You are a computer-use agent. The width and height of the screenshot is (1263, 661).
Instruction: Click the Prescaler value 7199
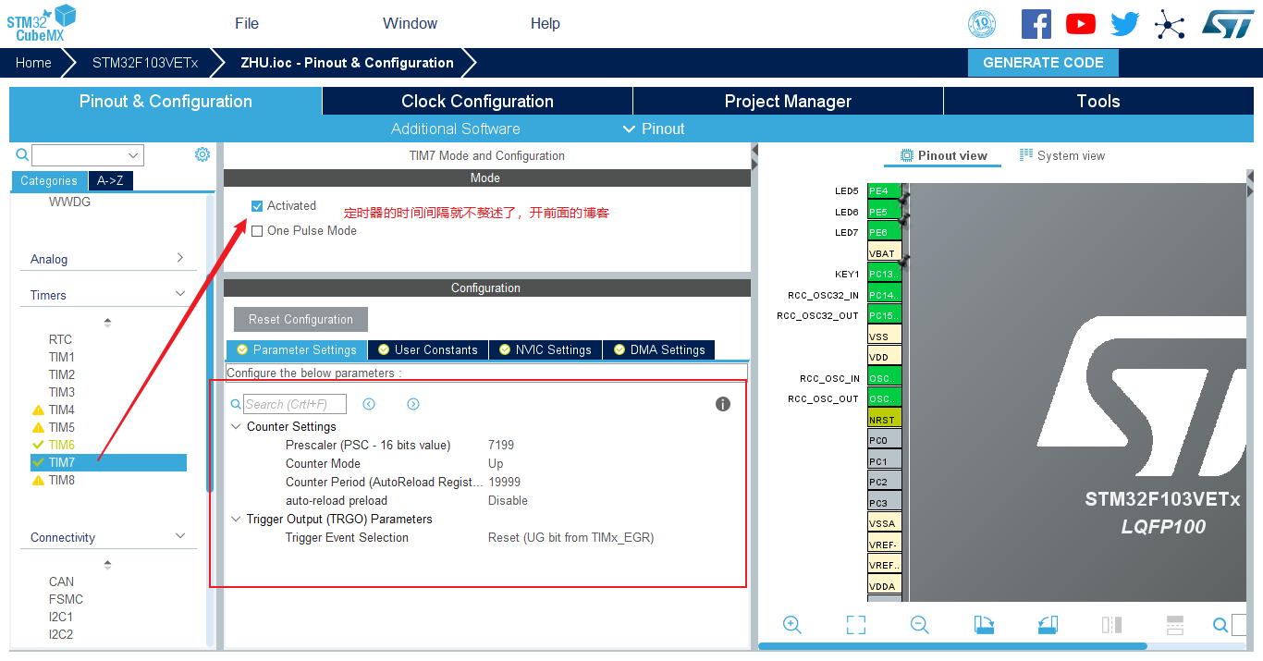point(501,445)
